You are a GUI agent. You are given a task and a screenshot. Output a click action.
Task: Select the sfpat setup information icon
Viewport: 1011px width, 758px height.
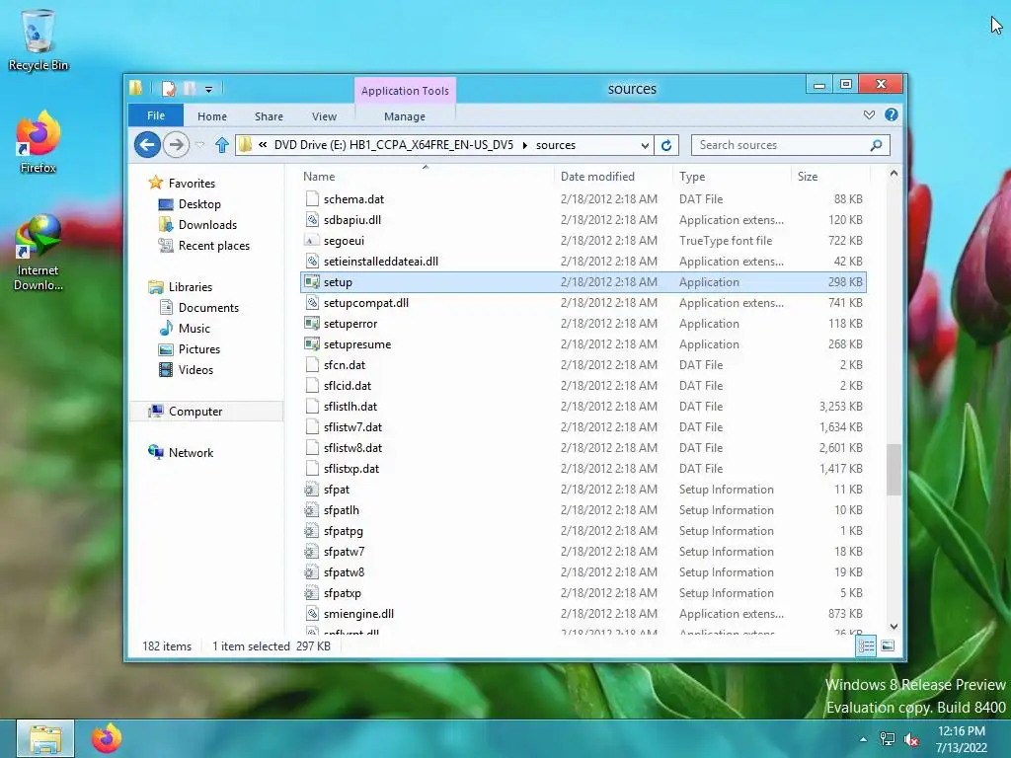312,490
